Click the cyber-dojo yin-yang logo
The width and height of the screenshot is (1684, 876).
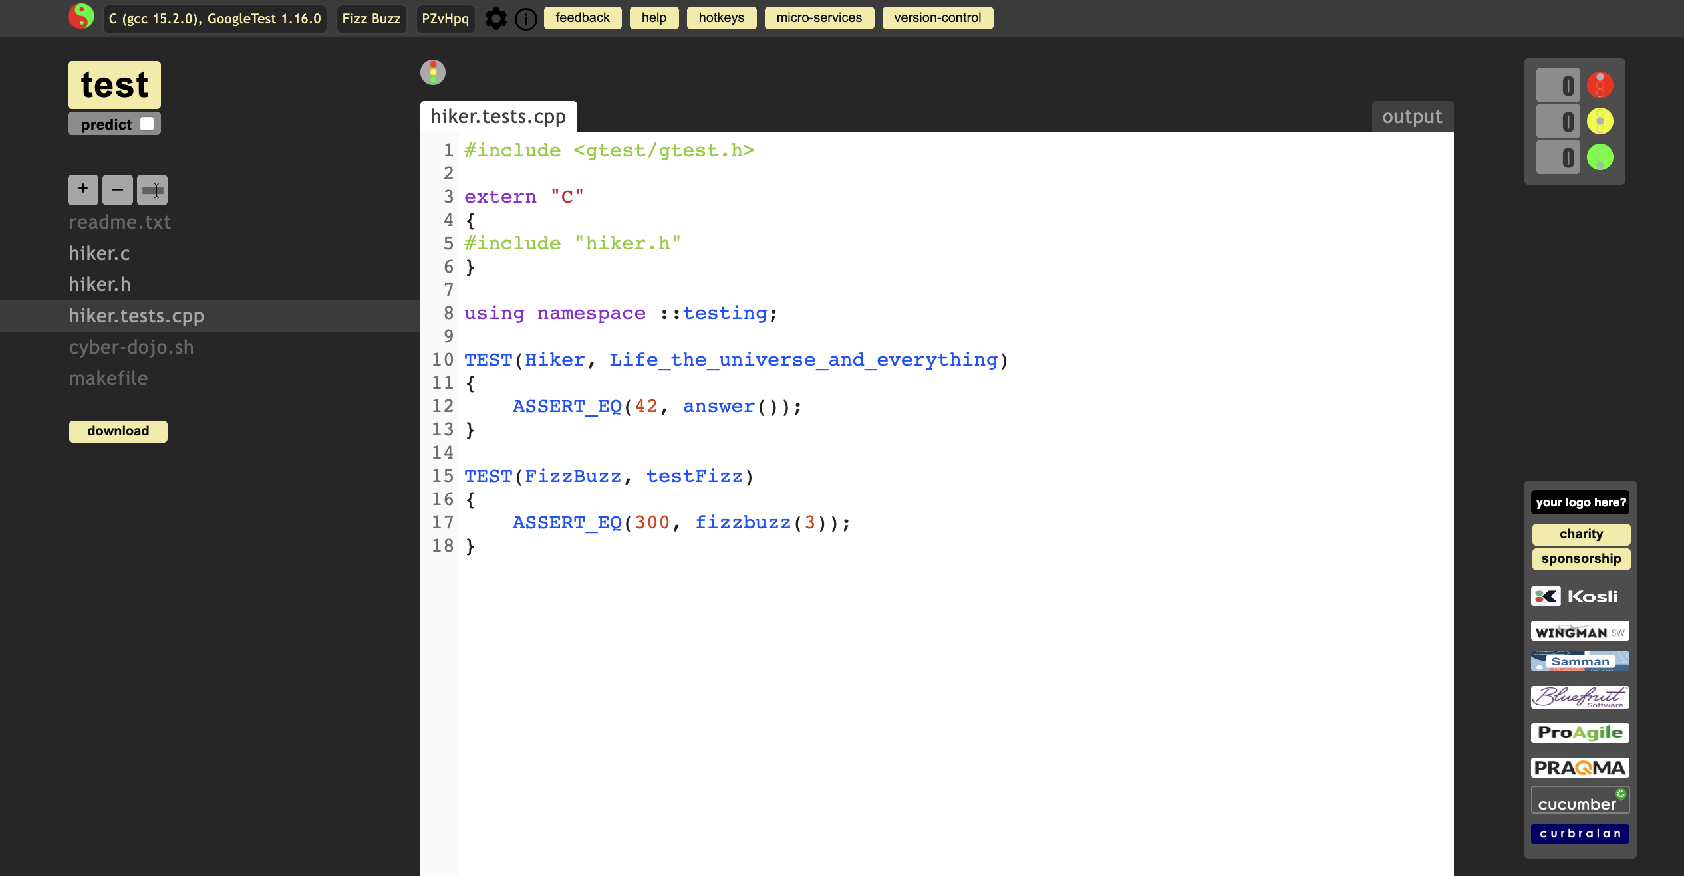coord(81,17)
